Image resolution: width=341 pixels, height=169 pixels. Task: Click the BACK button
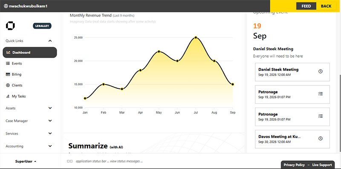pyautogui.click(x=326, y=6)
